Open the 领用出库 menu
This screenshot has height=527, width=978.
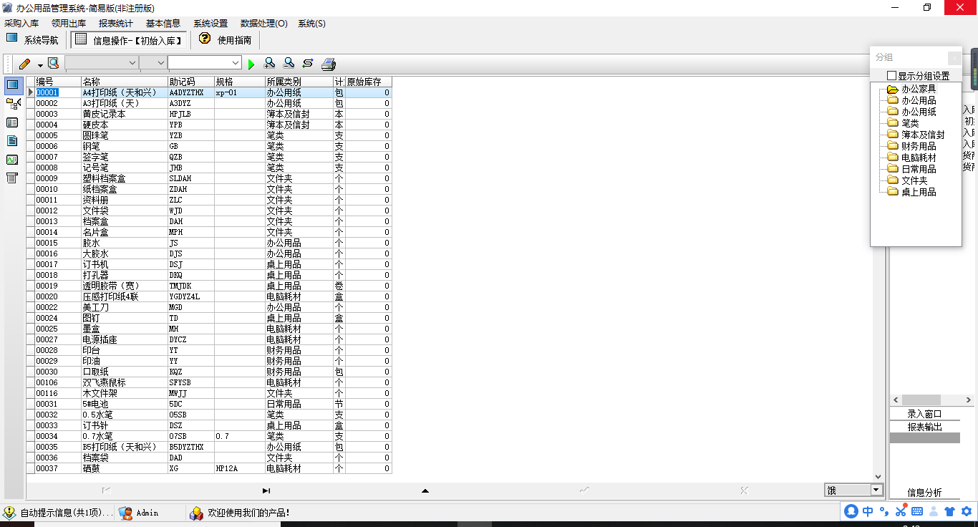point(69,24)
